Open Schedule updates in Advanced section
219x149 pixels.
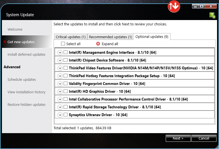22,79
